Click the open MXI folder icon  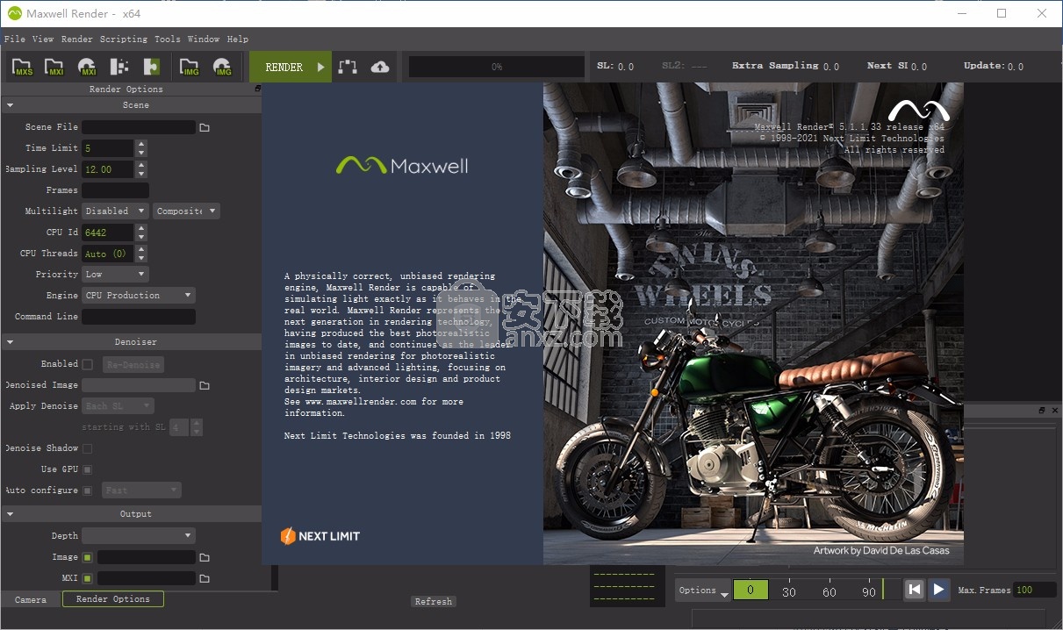click(54, 67)
